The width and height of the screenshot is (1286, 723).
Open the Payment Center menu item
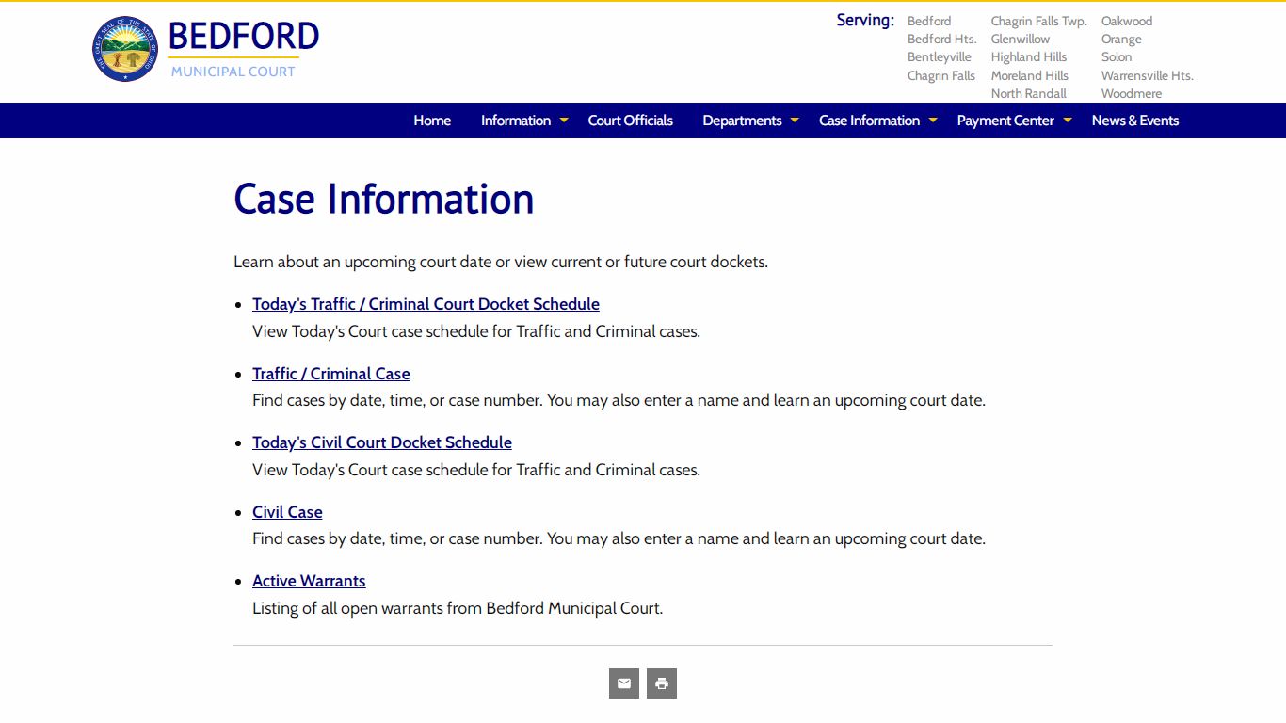coord(1005,120)
